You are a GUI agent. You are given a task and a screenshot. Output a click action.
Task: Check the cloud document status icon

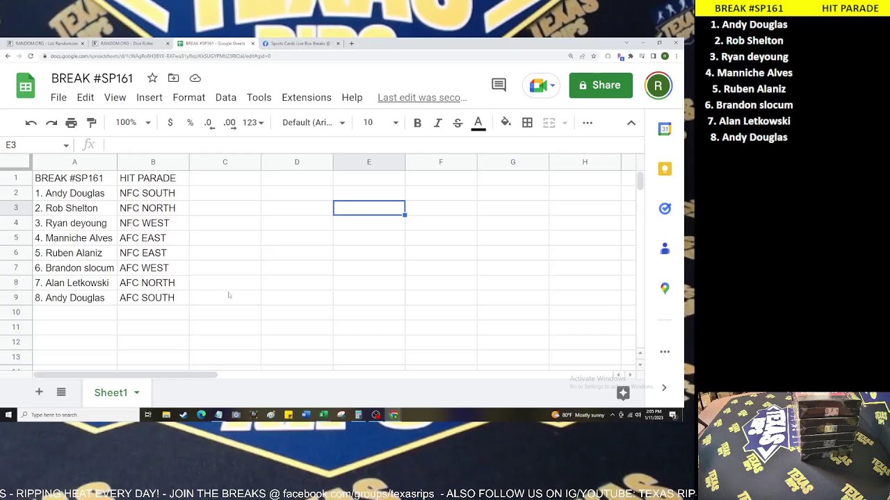(195, 78)
